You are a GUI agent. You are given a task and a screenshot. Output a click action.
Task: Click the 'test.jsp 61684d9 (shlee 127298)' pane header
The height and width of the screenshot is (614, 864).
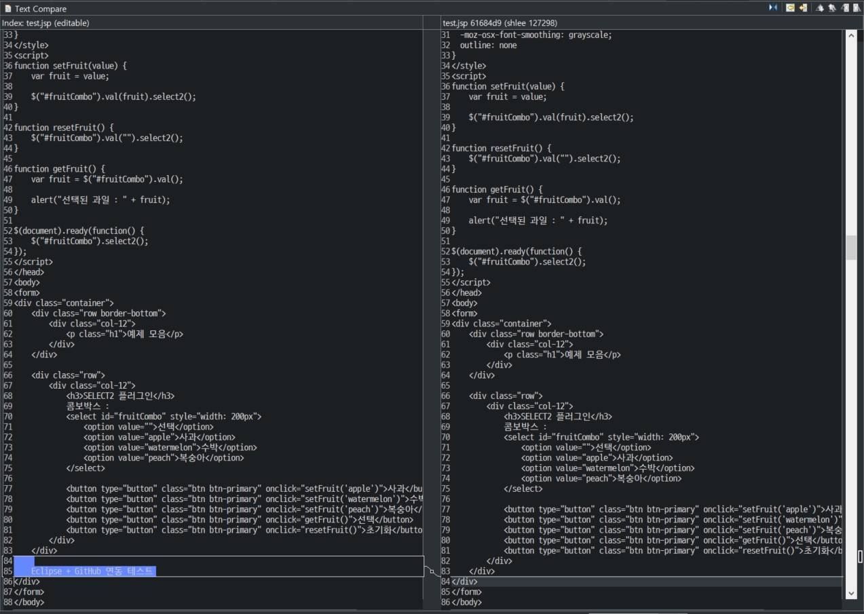[500, 23]
